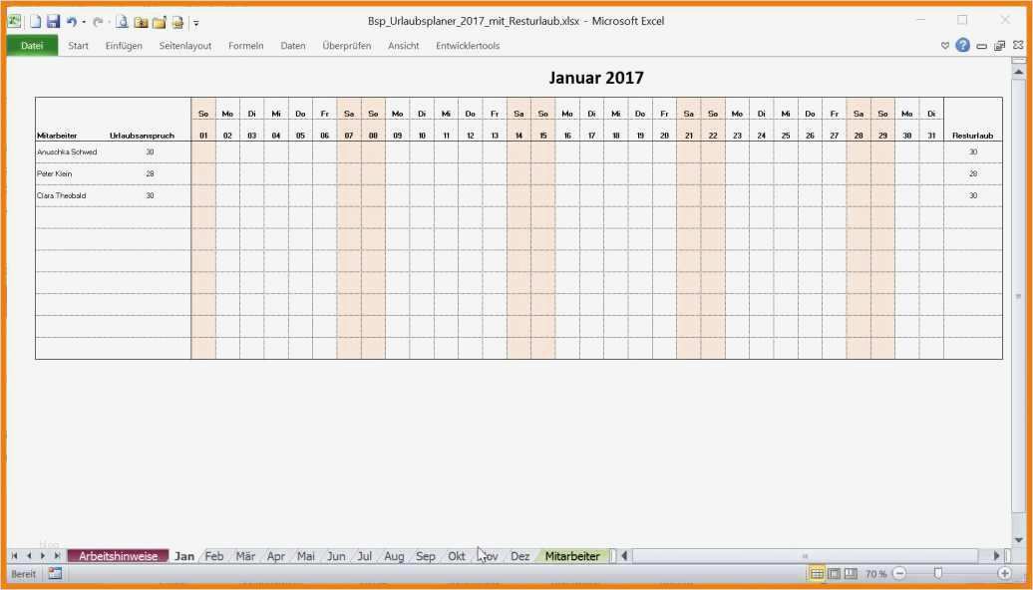Switch to the Start ribbon tab
1033x590 pixels.
pyautogui.click(x=78, y=46)
